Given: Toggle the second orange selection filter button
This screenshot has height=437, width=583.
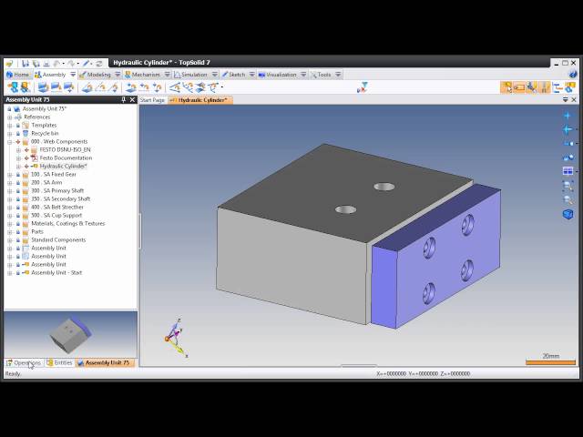Looking at the screenshot, I should 519,87.
